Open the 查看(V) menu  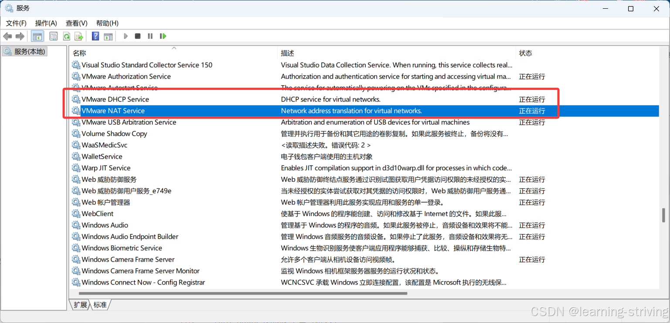coord(77,23)
